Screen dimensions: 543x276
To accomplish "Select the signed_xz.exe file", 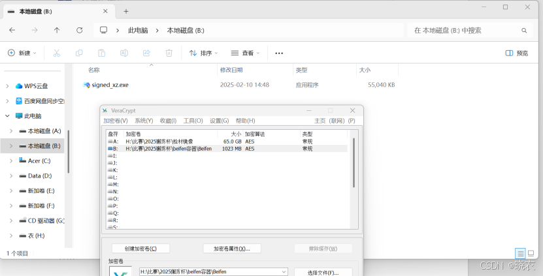I will (110, 85).
